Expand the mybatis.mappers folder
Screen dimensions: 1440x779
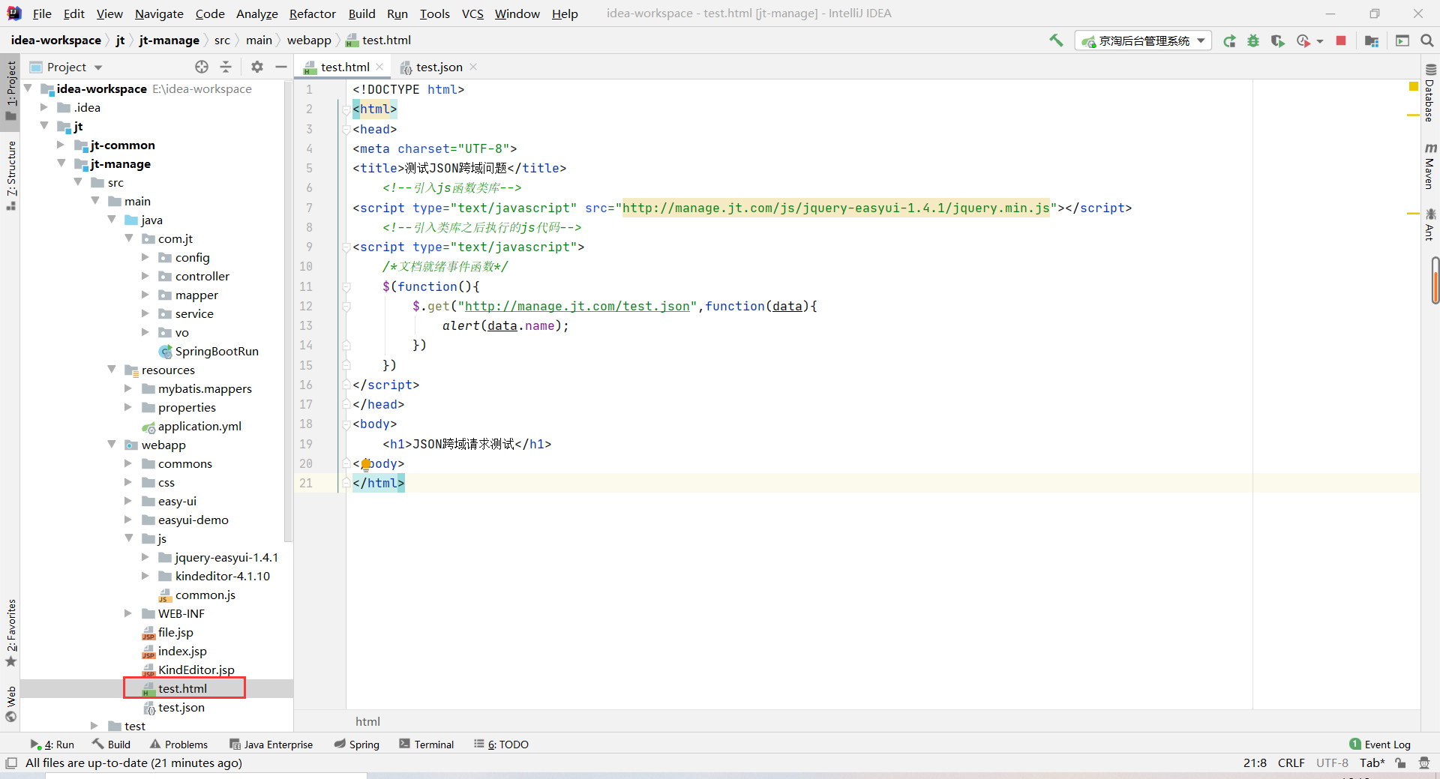point(128,388)
